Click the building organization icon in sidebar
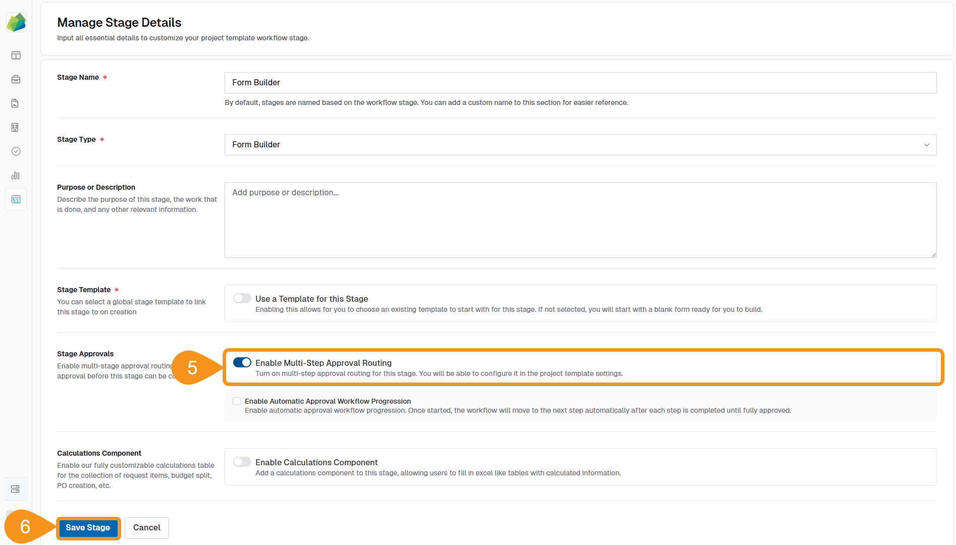Image resolution: width=956 pixels, height=545 pixels. (16, 127)
